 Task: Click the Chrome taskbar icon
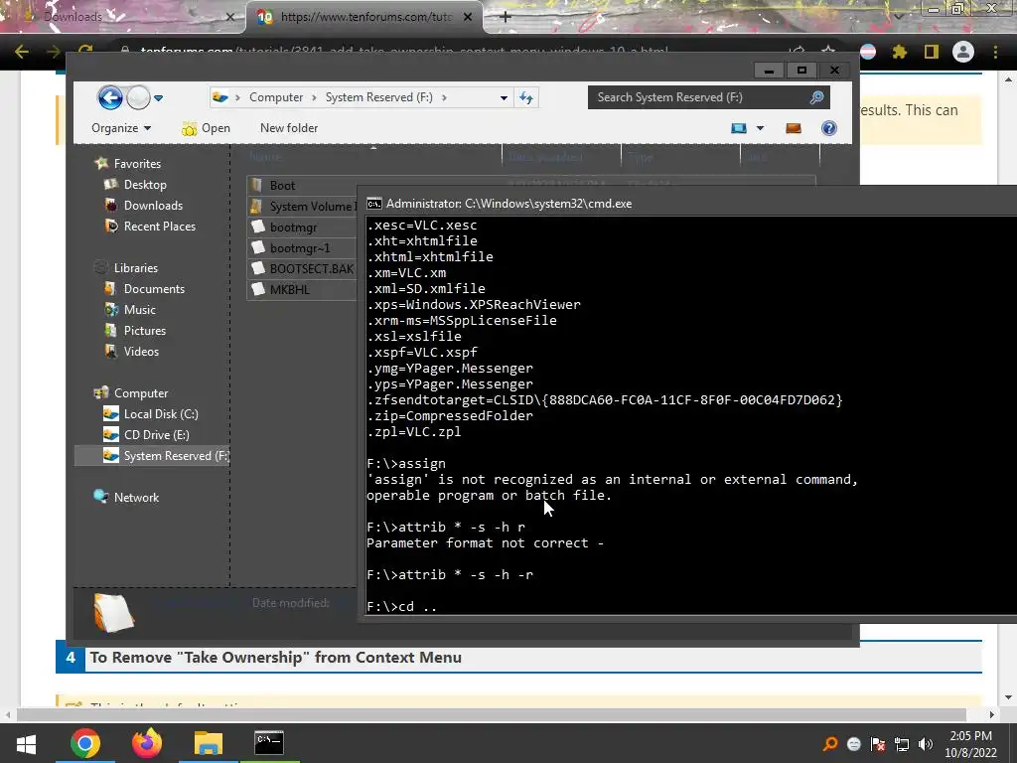[85, 743]
